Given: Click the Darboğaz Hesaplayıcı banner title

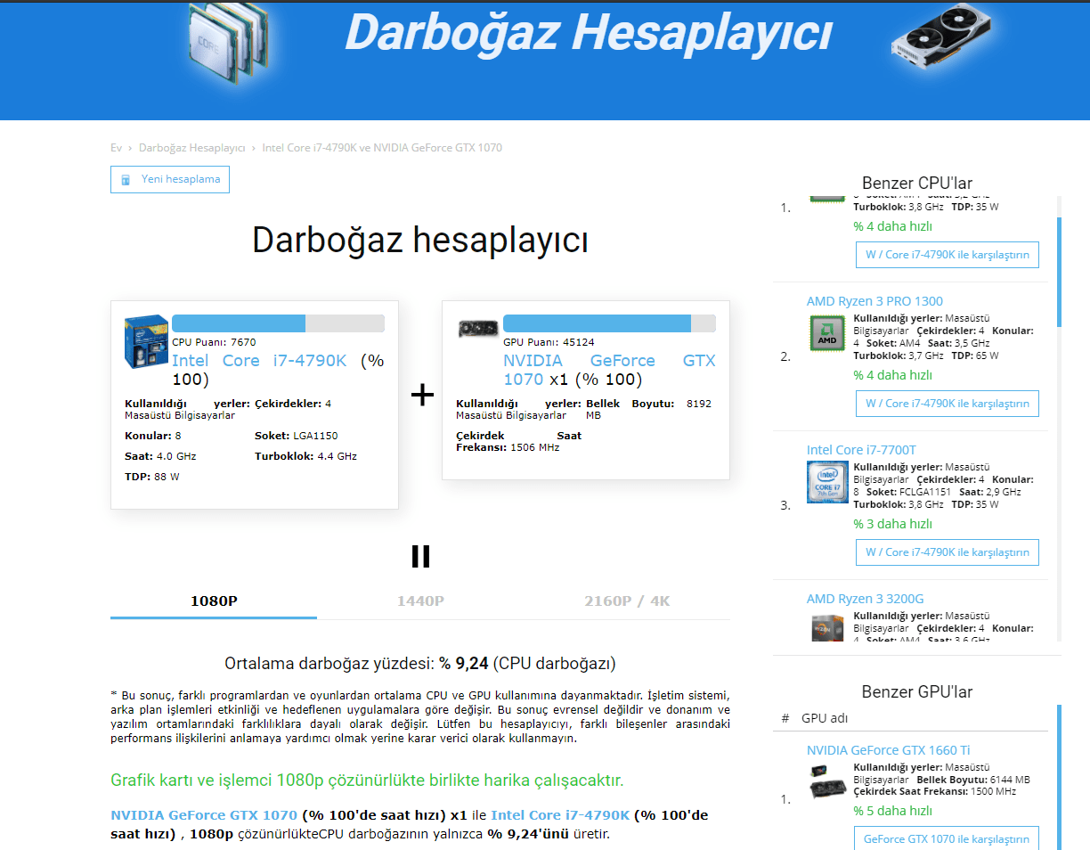Looking at the screenshot, I should click(588, 32).
